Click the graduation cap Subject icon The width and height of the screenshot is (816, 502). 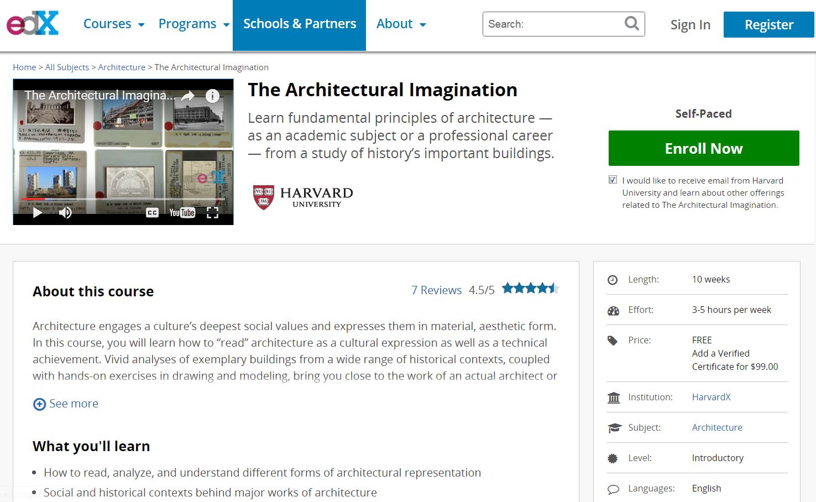(x=614, y=428)
